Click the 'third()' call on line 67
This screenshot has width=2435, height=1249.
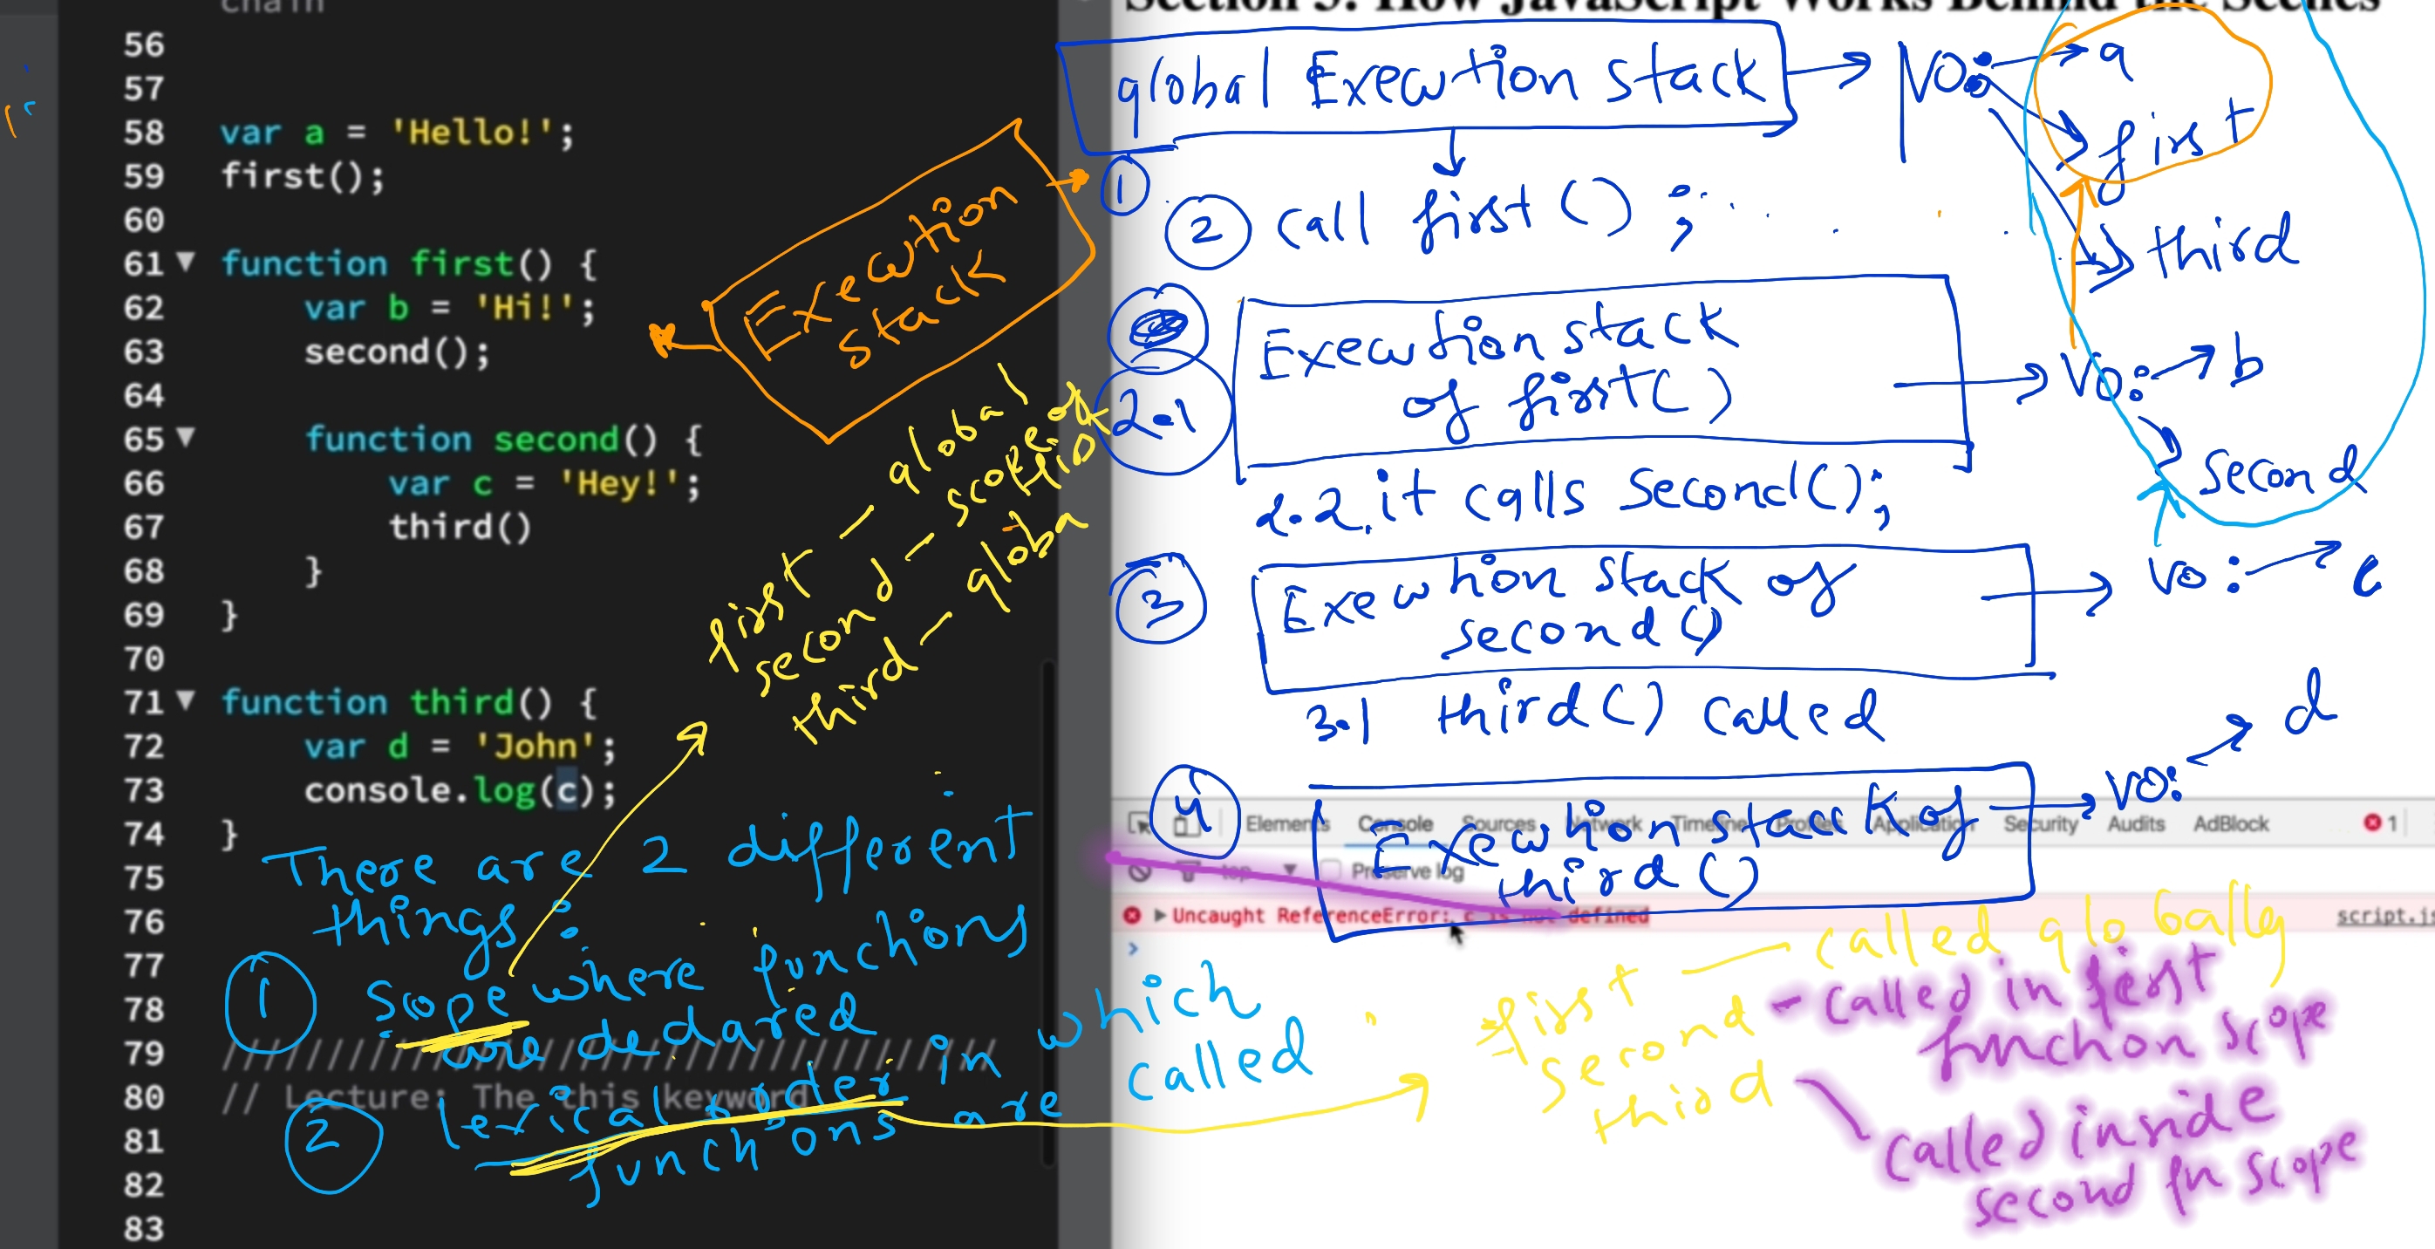460,527
